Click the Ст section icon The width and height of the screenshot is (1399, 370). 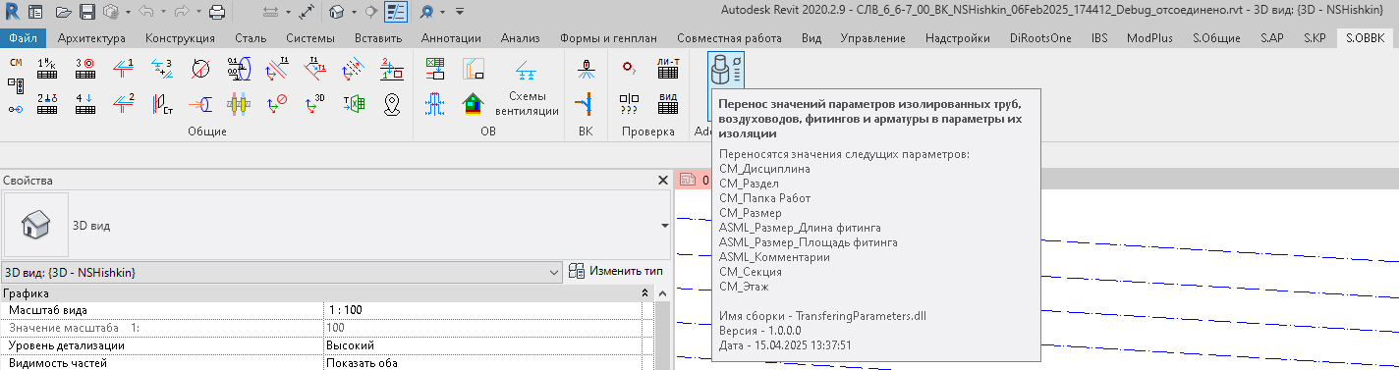(x=162, y=103)
